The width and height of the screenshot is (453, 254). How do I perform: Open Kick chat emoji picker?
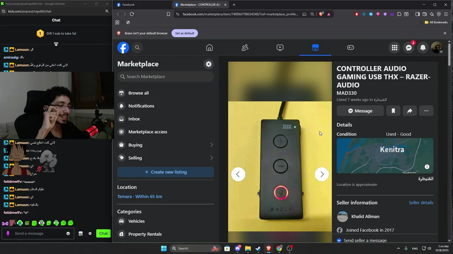click(68, 234)
